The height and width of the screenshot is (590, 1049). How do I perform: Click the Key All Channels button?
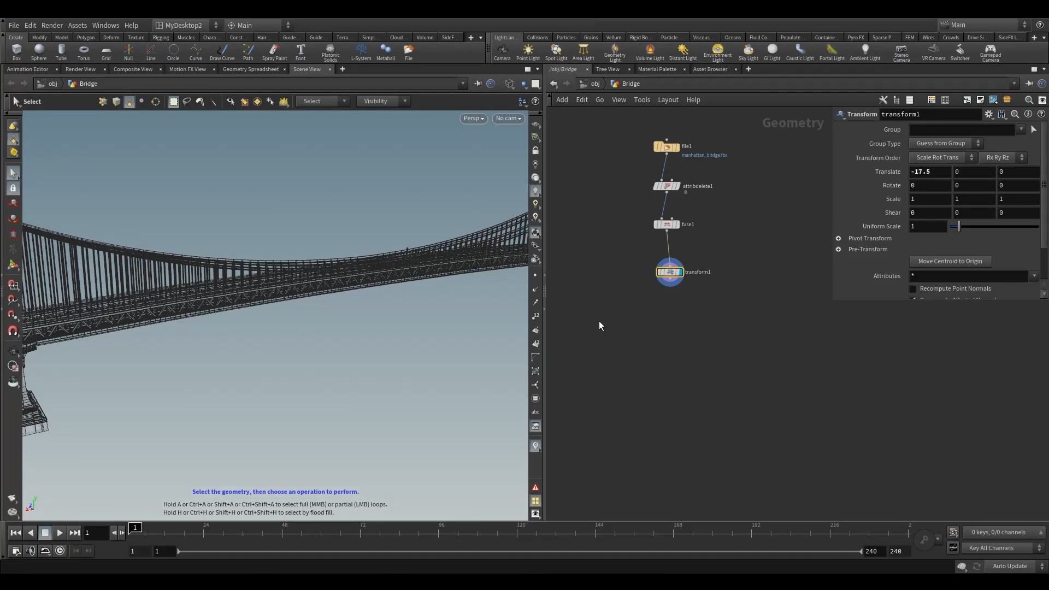[992, 547]
